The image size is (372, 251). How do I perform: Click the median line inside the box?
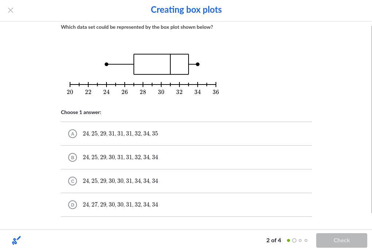pos(170,64)
